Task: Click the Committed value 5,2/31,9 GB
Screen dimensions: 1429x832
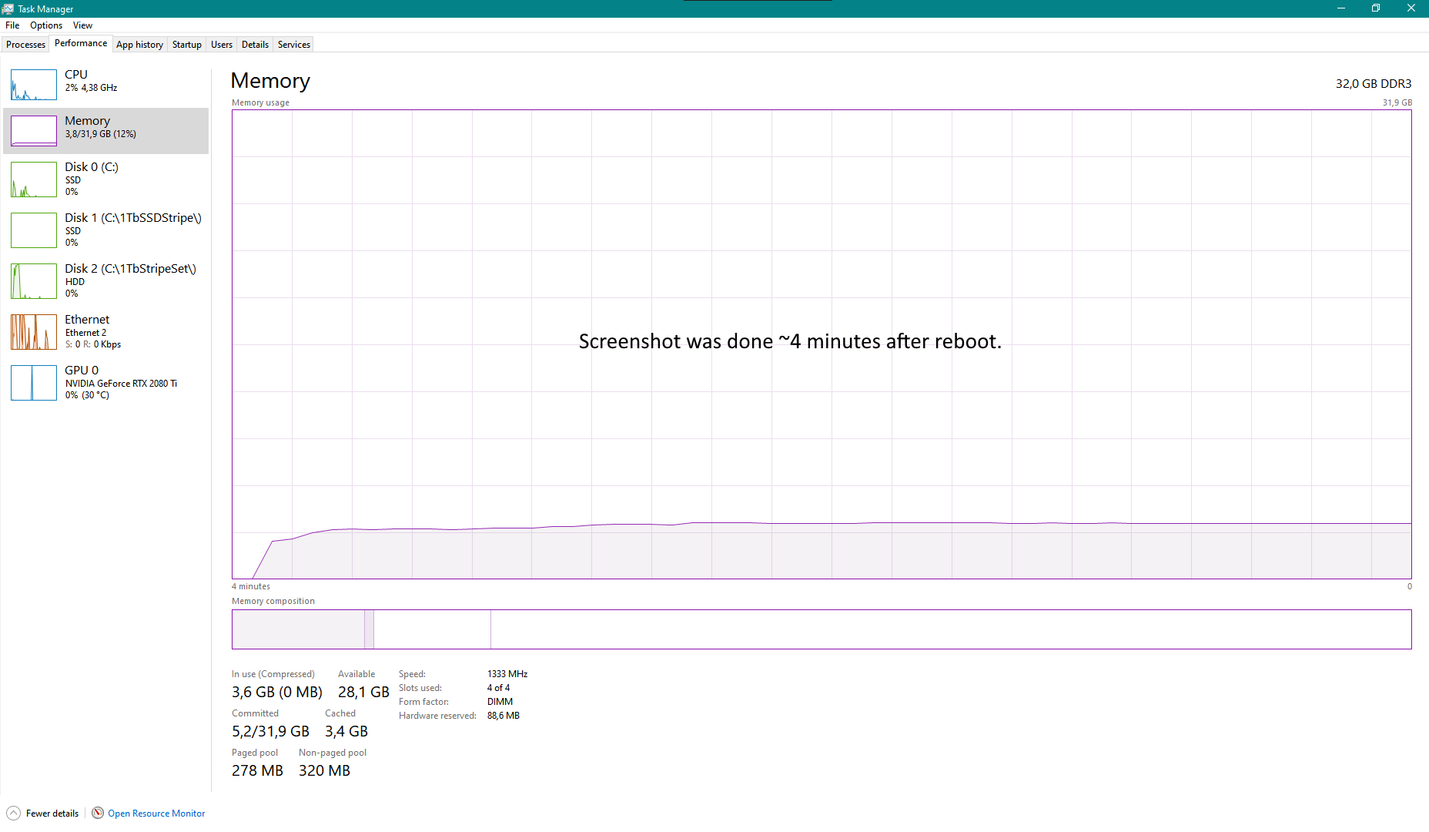Action: [x=270, y=731]
